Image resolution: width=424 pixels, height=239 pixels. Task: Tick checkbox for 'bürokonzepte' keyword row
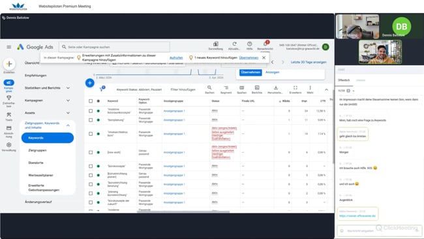tap(91, 167)
